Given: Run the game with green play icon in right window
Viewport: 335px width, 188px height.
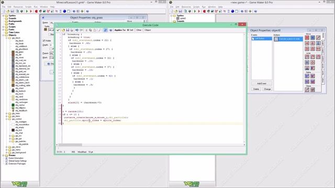Looking at the screenshot, I should pos(195,11).
